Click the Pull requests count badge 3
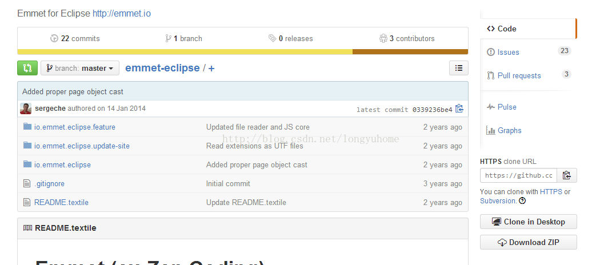The height and width of the screenshot is (265, 612). (x=566, y=74)
